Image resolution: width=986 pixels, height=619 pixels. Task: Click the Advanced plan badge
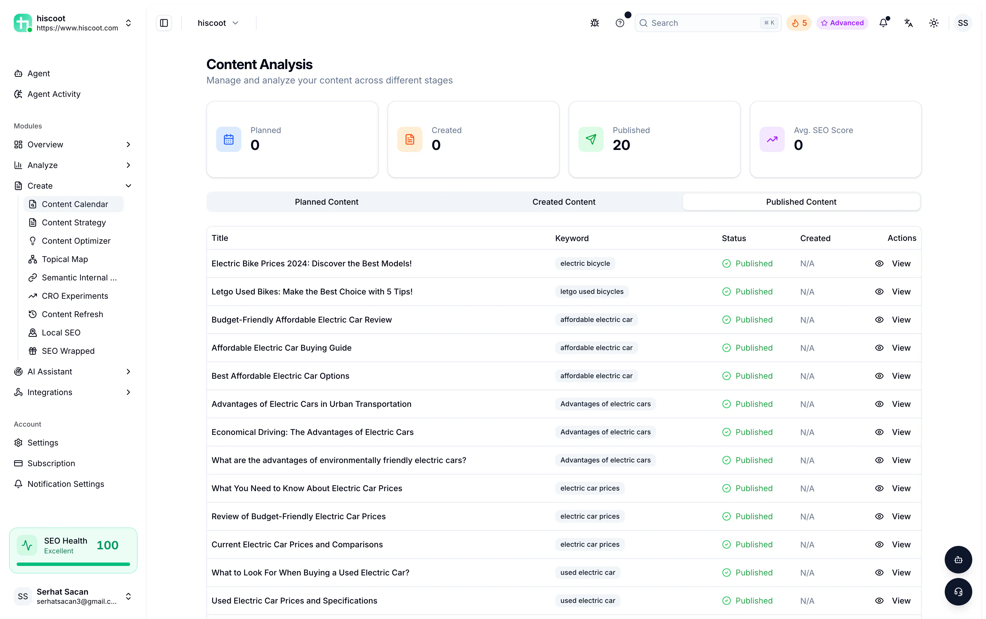tap(842, 23)
